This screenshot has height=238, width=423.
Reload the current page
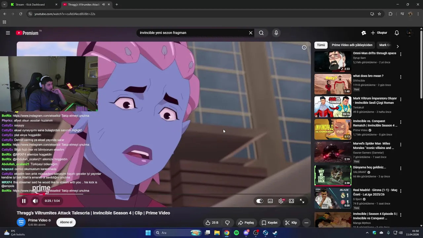[x=20, y=14]
